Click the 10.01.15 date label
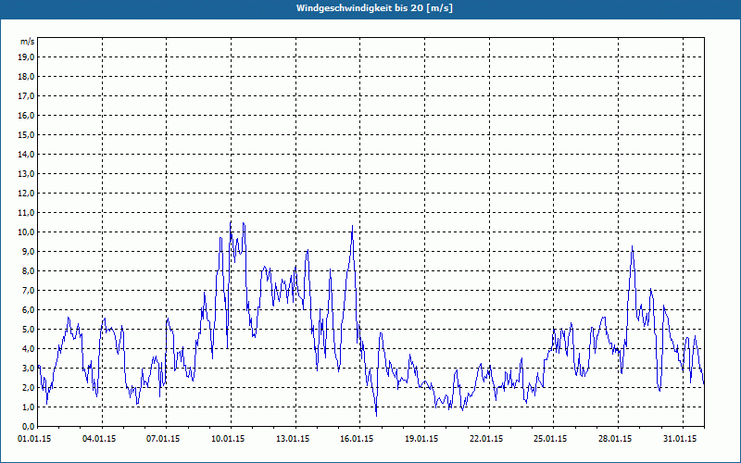This screenshot has height=463, width=741. pyautogui.click(x=228, y=439)
